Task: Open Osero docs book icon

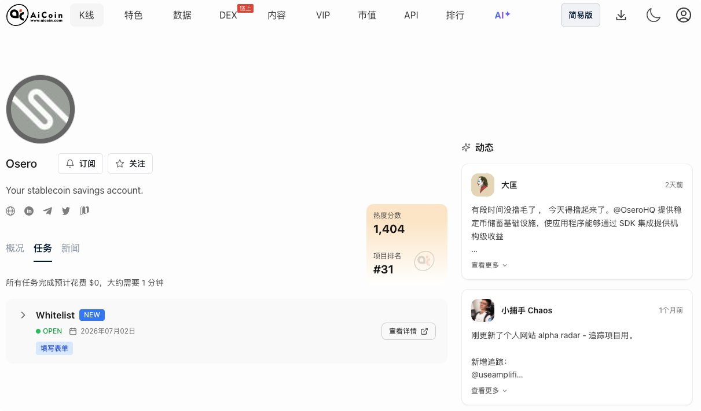Action: [x=85, y=210]
